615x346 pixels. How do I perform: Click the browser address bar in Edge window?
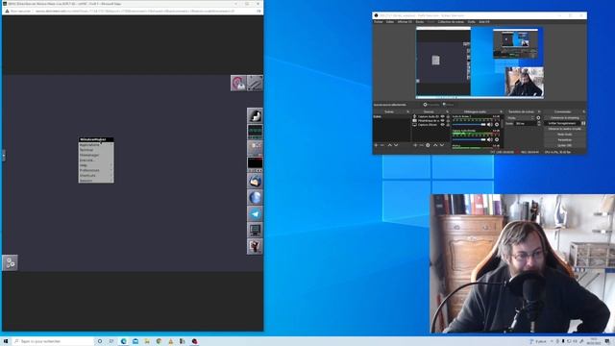(134, 11)
